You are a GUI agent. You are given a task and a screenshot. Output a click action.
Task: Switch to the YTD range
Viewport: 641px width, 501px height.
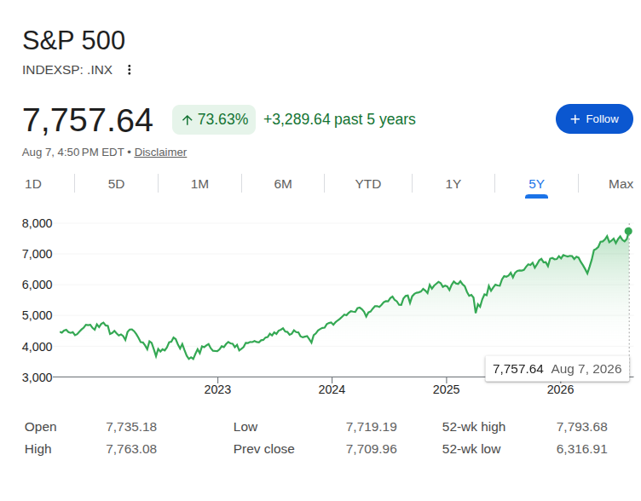(368, 184)
